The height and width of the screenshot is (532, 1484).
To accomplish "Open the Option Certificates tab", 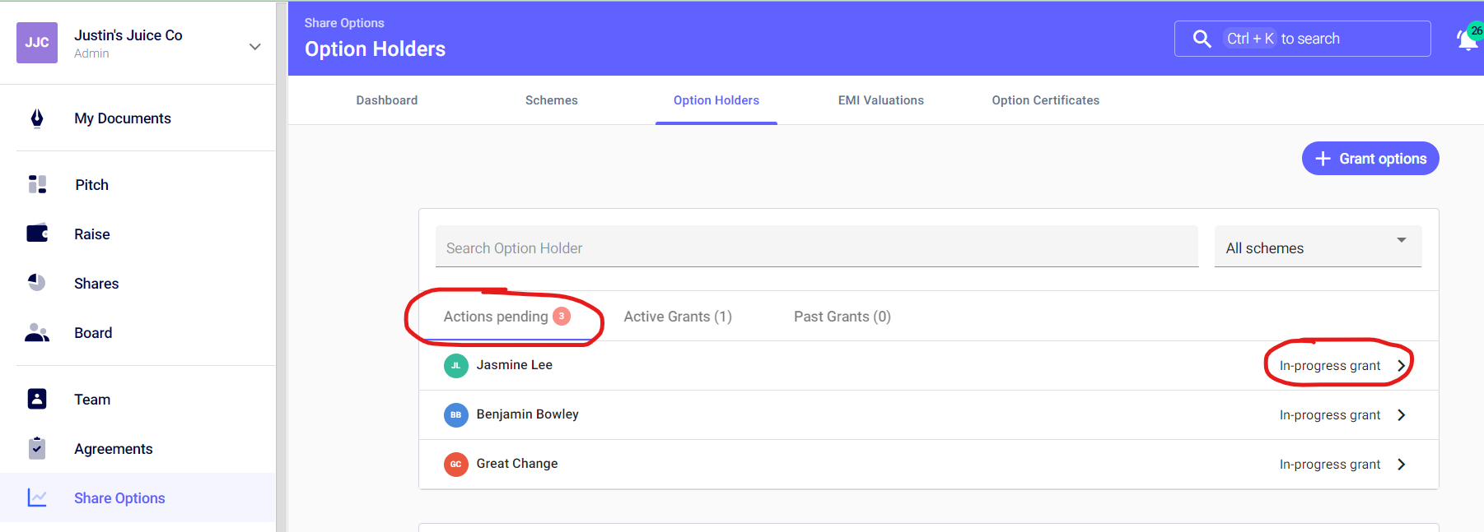I will coord(1045,100).
